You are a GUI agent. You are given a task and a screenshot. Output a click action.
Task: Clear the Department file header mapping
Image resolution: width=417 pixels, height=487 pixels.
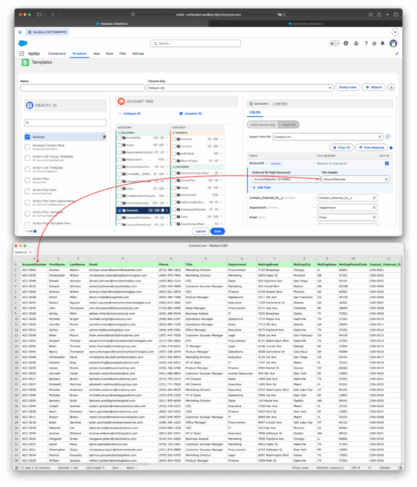(x=374, y=207)
